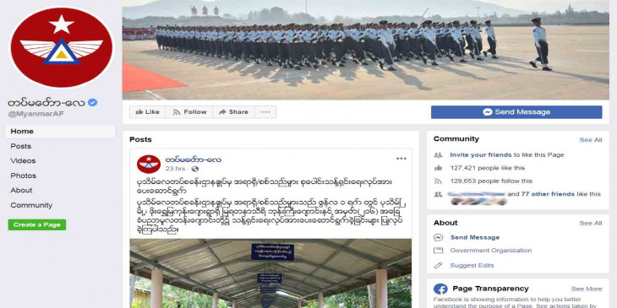This screenshot has height=308, width=617.
Task: Click the blue Send Message button
Action: (x=516, y=112)
